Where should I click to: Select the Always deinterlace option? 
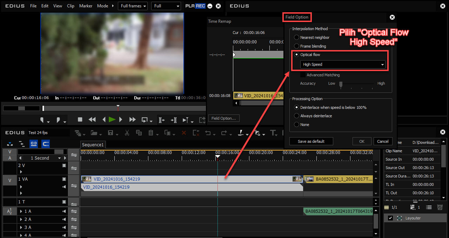pyautogui.click(x=297, y=116)
